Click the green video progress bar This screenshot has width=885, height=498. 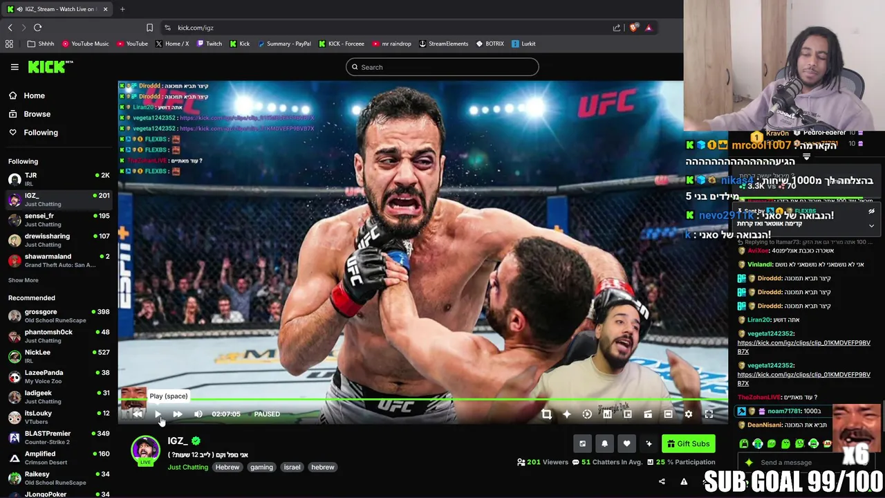(x=422, y=399)
